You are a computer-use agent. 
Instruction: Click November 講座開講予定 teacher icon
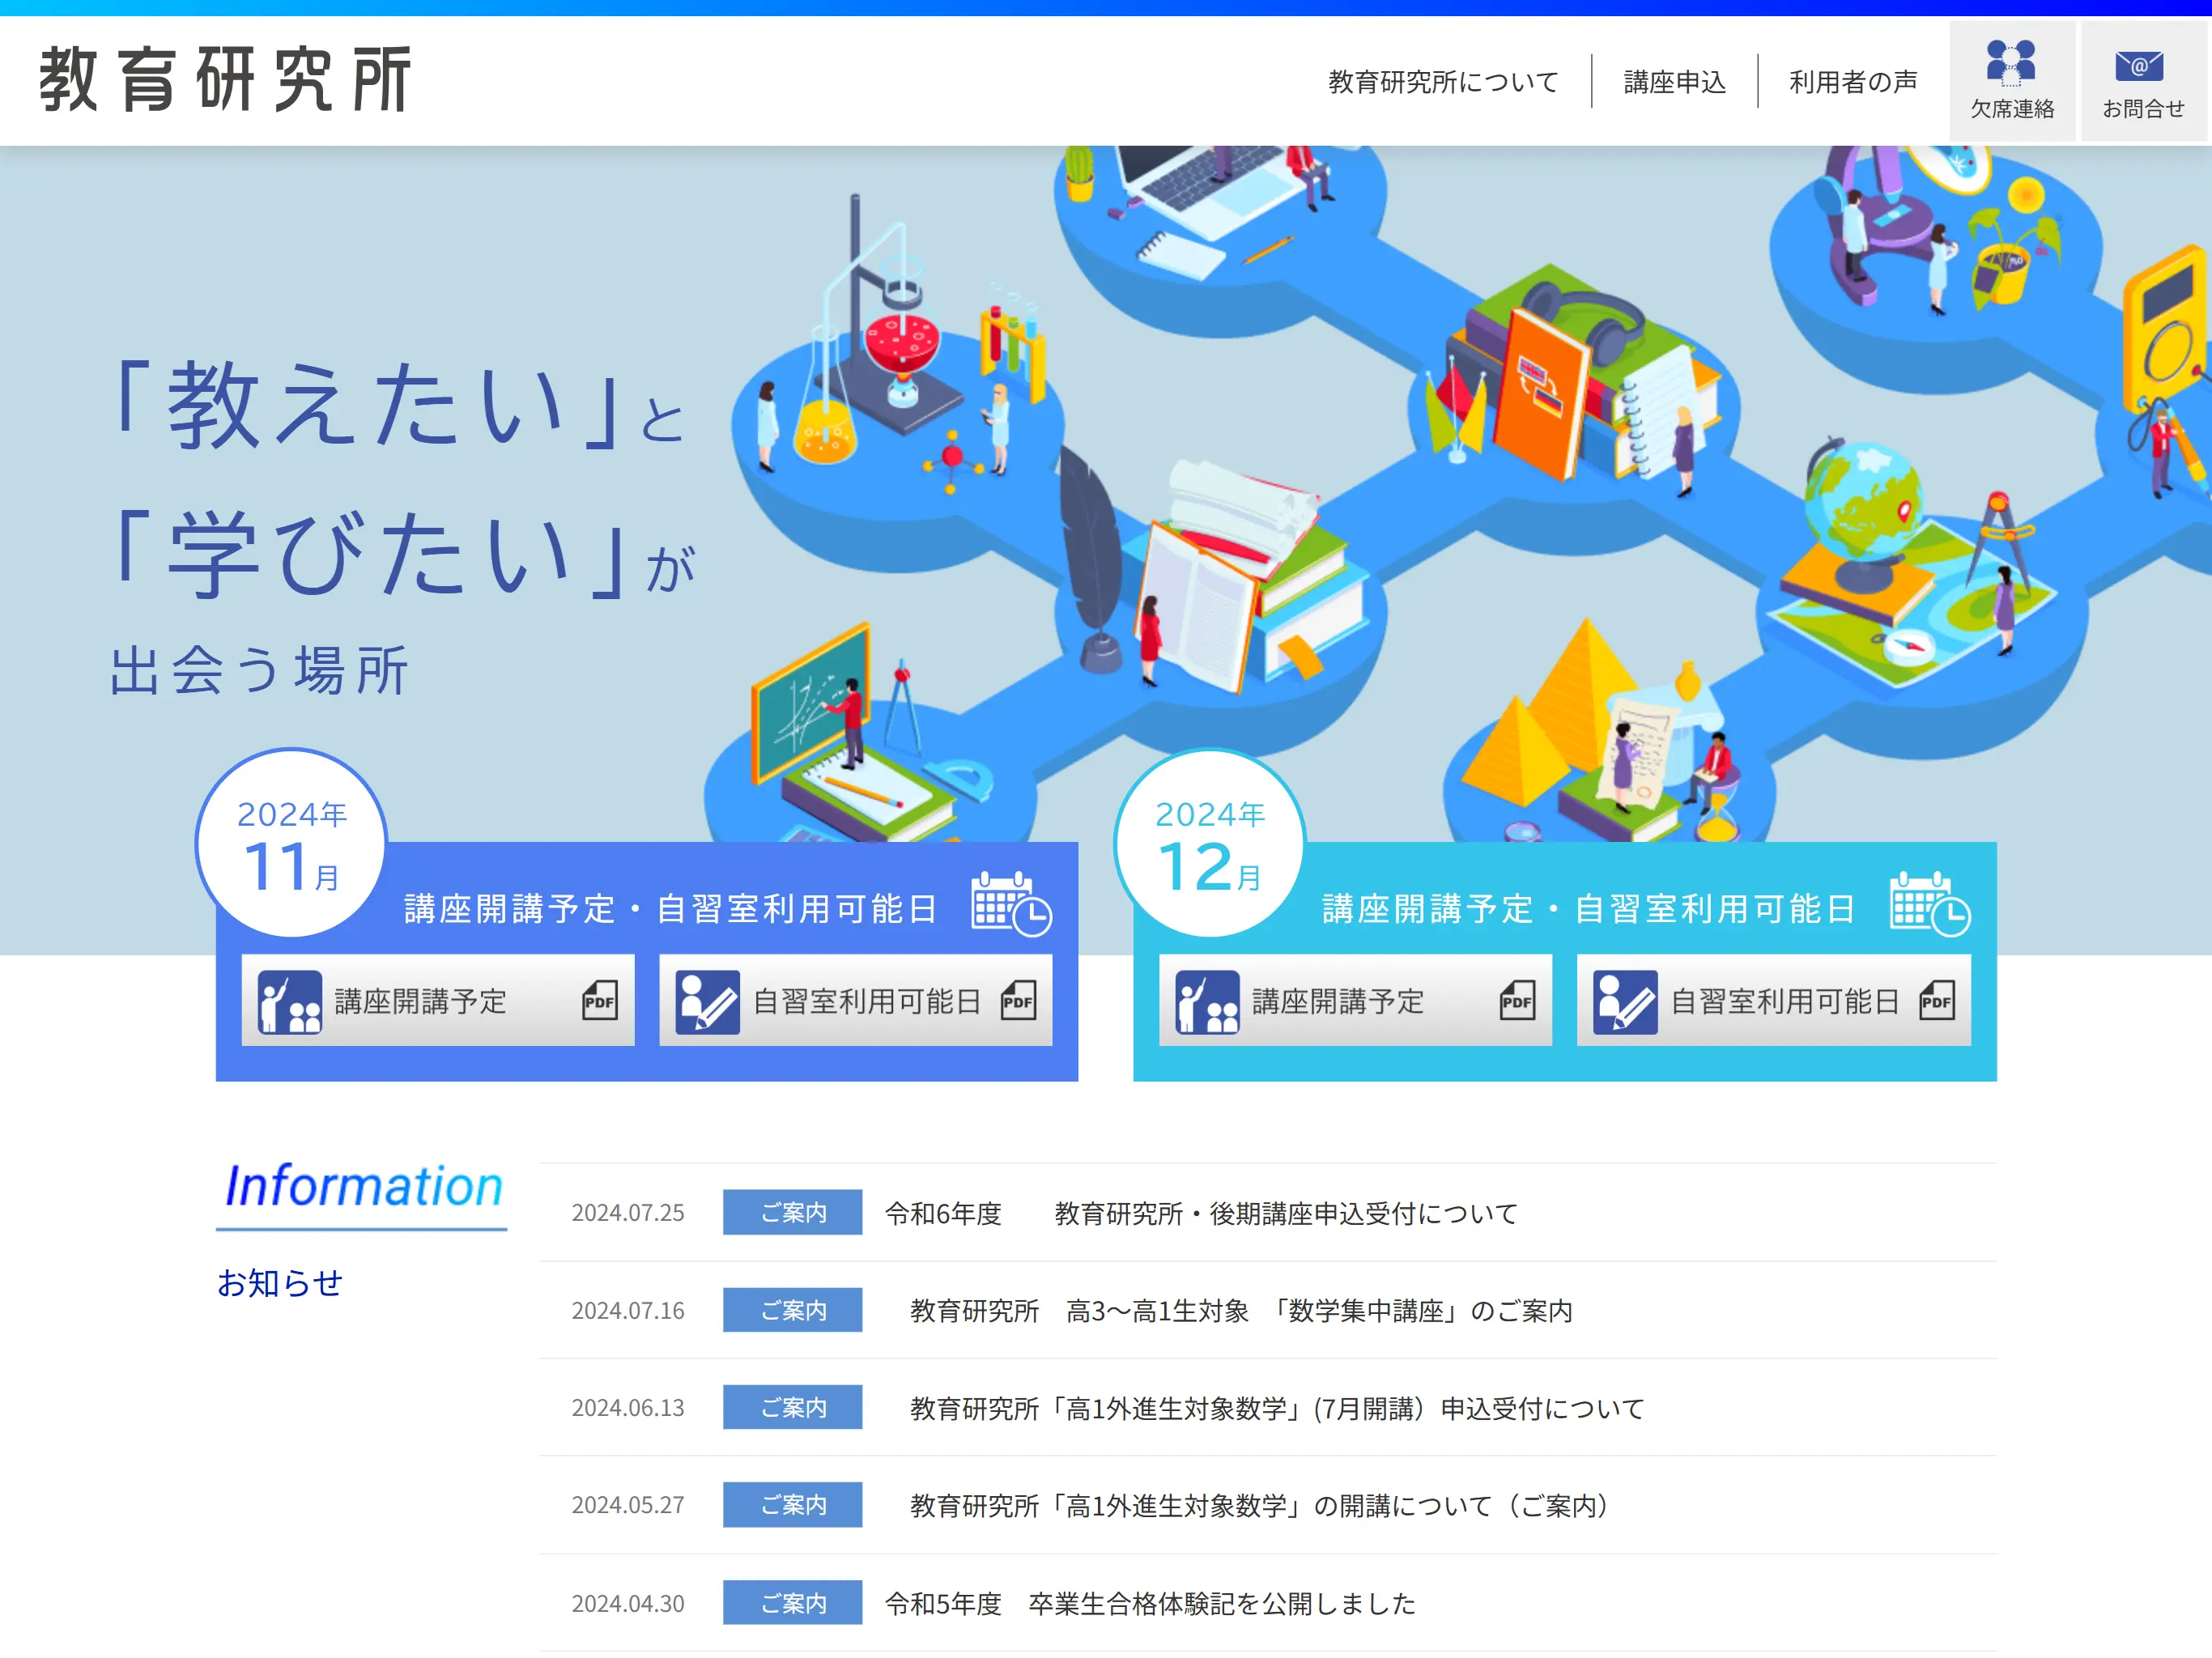tap(289, 1001)
